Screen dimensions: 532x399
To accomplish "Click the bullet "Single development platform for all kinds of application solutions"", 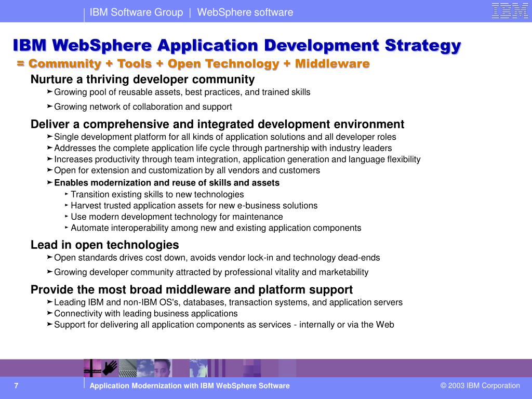I will pos(225,137).
